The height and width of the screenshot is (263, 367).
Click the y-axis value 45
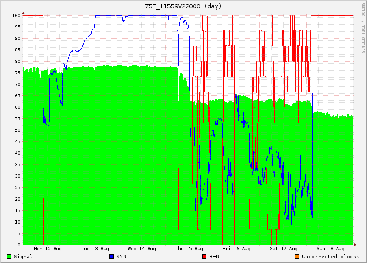click(x=17, y=142)
